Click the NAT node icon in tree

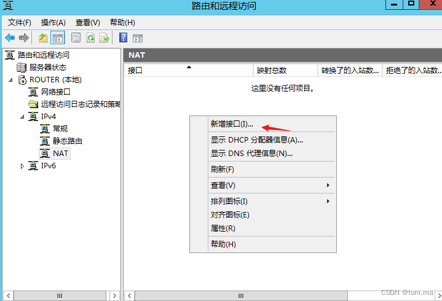44,154
